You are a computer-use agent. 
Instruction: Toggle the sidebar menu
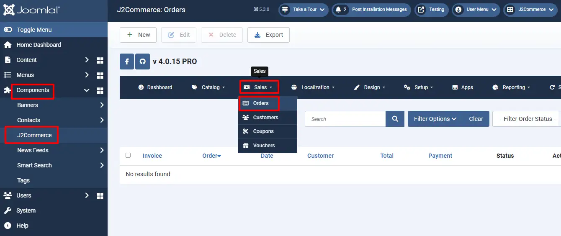(x=54, y=30)
